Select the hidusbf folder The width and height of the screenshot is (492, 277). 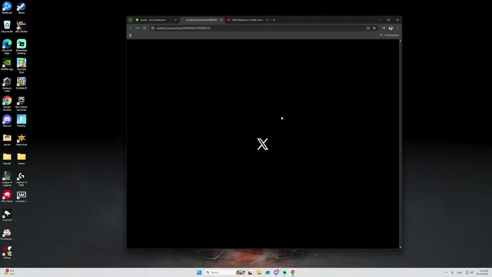click(7, 159)
